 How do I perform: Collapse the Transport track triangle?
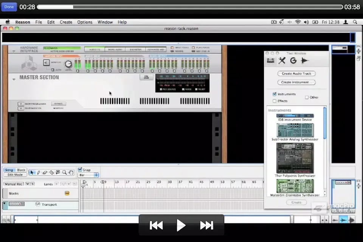(x=5, y=203)
